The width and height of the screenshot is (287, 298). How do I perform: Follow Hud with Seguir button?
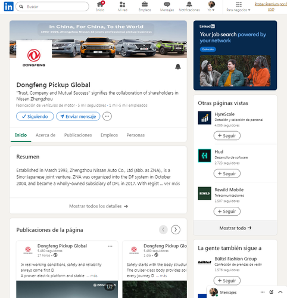point(227,173)
